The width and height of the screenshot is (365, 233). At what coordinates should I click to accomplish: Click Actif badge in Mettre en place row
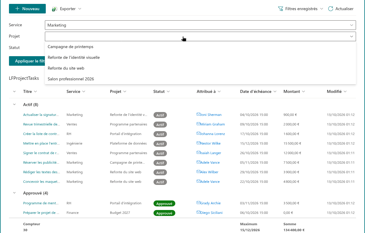[160, 144]
